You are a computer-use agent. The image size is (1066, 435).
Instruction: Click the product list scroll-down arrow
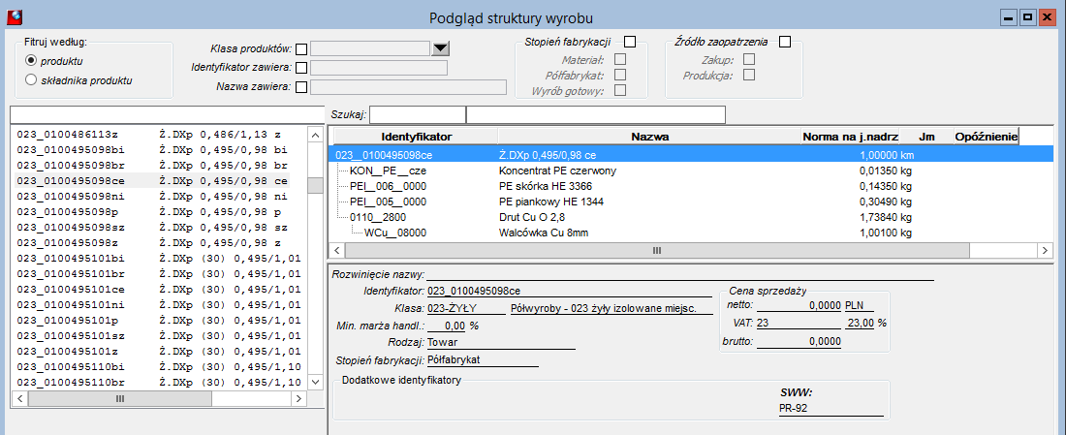[316, 383]
